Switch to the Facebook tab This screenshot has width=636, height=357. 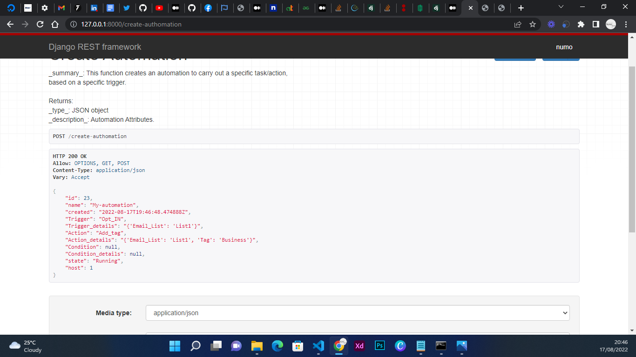208,8
